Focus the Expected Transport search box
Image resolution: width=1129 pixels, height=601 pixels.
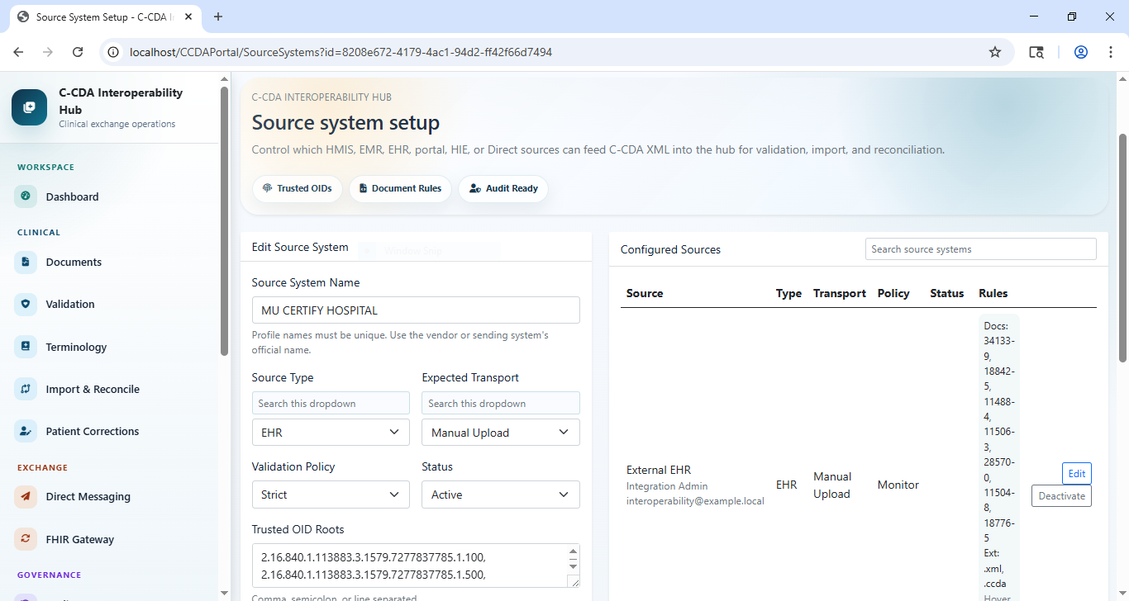pyautogui.click(x=501, y=403)
